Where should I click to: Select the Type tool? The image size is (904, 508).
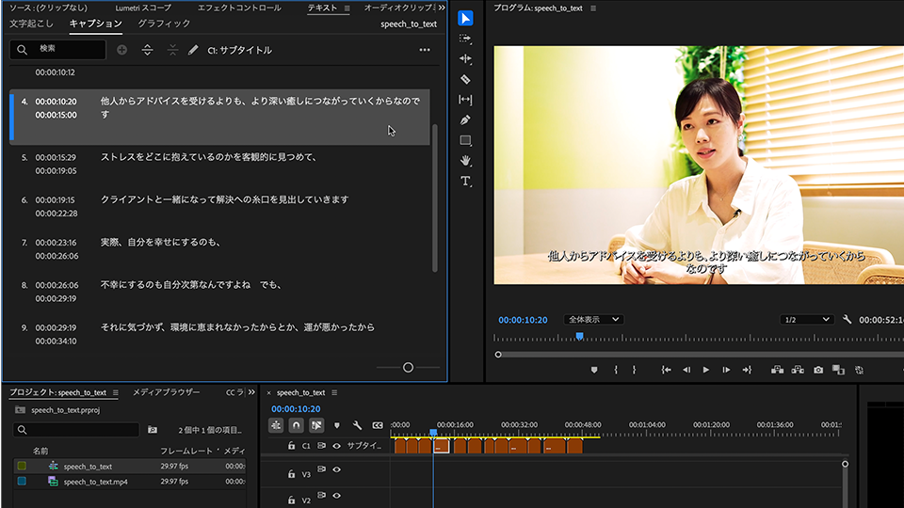tap(465, 182)
